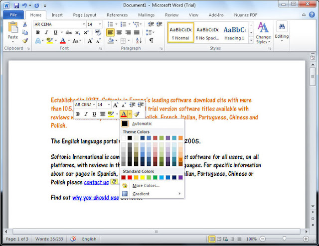Toggle Bold on the mini toolbar
This screenshot has width=319, height=246.
pyautogui.click(x=78, y=114)
